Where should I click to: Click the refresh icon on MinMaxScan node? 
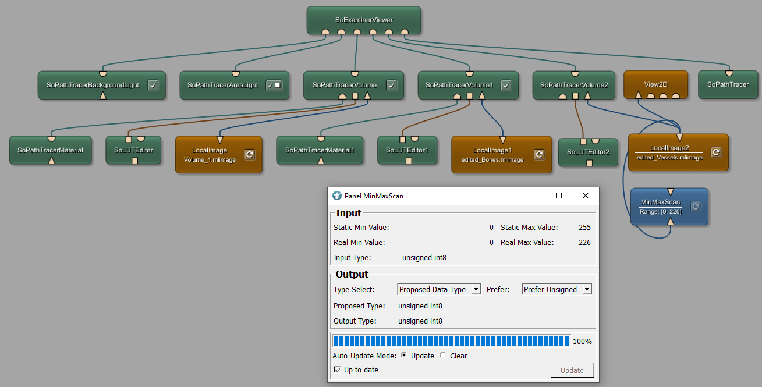(696, 206)
